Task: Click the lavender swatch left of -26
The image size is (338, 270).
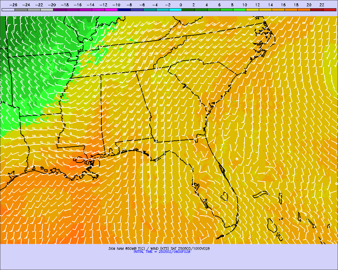Action: [8, 10]
